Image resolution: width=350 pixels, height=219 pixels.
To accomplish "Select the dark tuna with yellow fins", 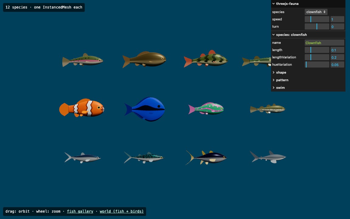I will tap(206, 158).
